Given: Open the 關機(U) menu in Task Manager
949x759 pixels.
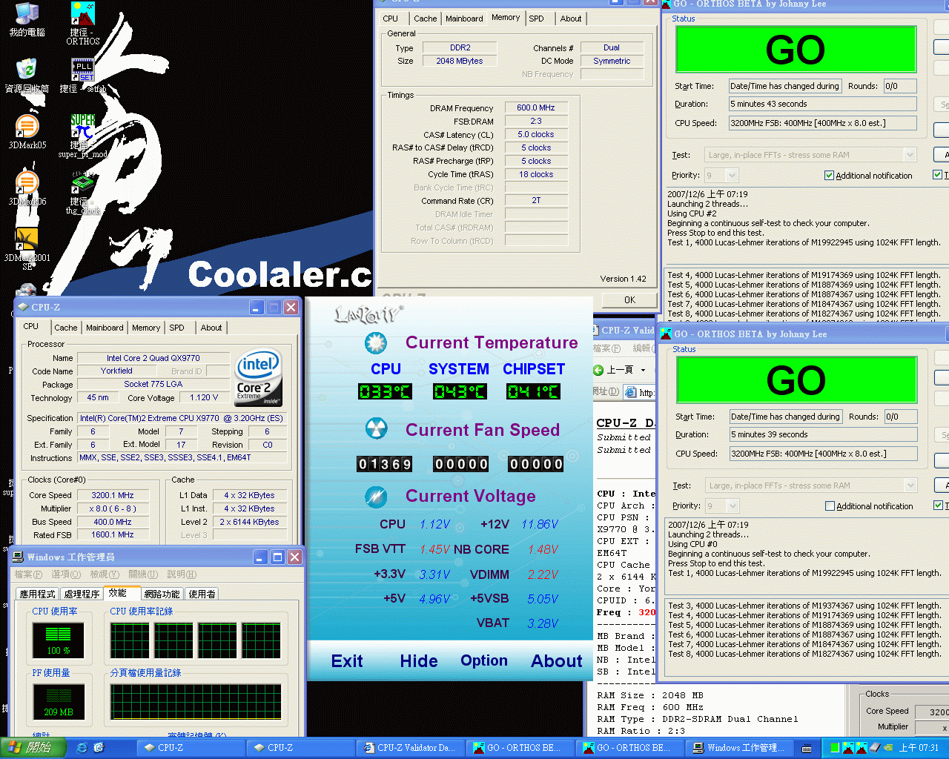Looking at the screenshot, I should point(143,574).
